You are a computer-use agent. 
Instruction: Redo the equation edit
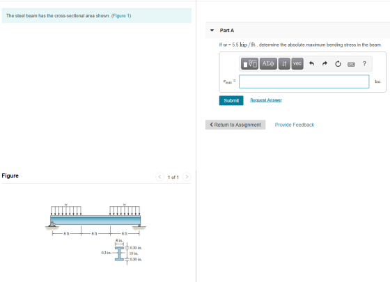click(325, 64)
